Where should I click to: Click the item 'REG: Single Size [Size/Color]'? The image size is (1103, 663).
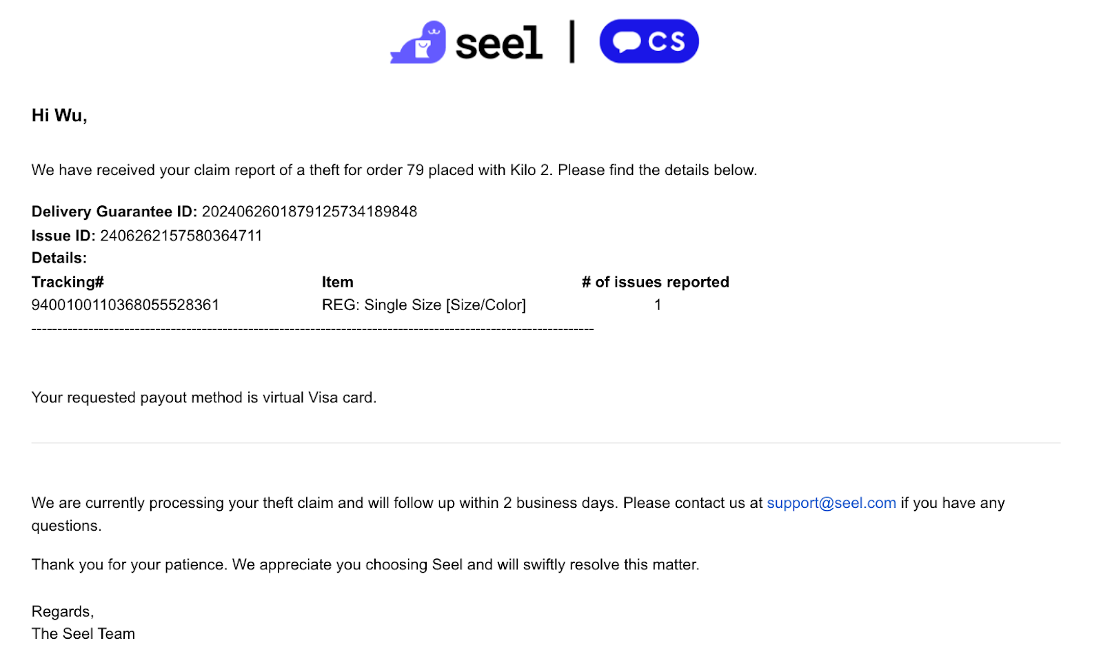(424, 305)
